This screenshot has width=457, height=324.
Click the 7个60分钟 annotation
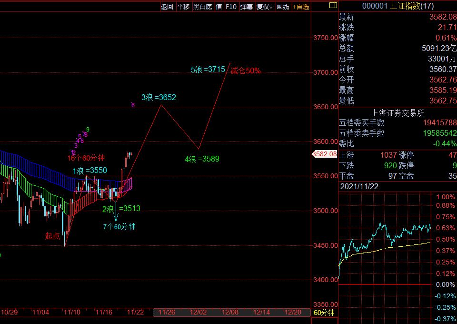pos(119,227)
